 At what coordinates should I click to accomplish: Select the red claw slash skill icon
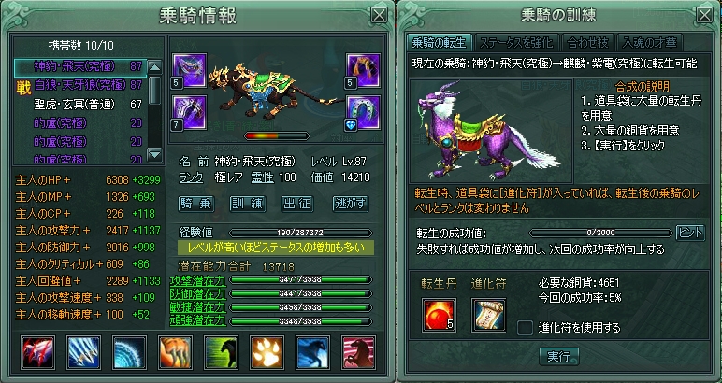tap(37, 352)
